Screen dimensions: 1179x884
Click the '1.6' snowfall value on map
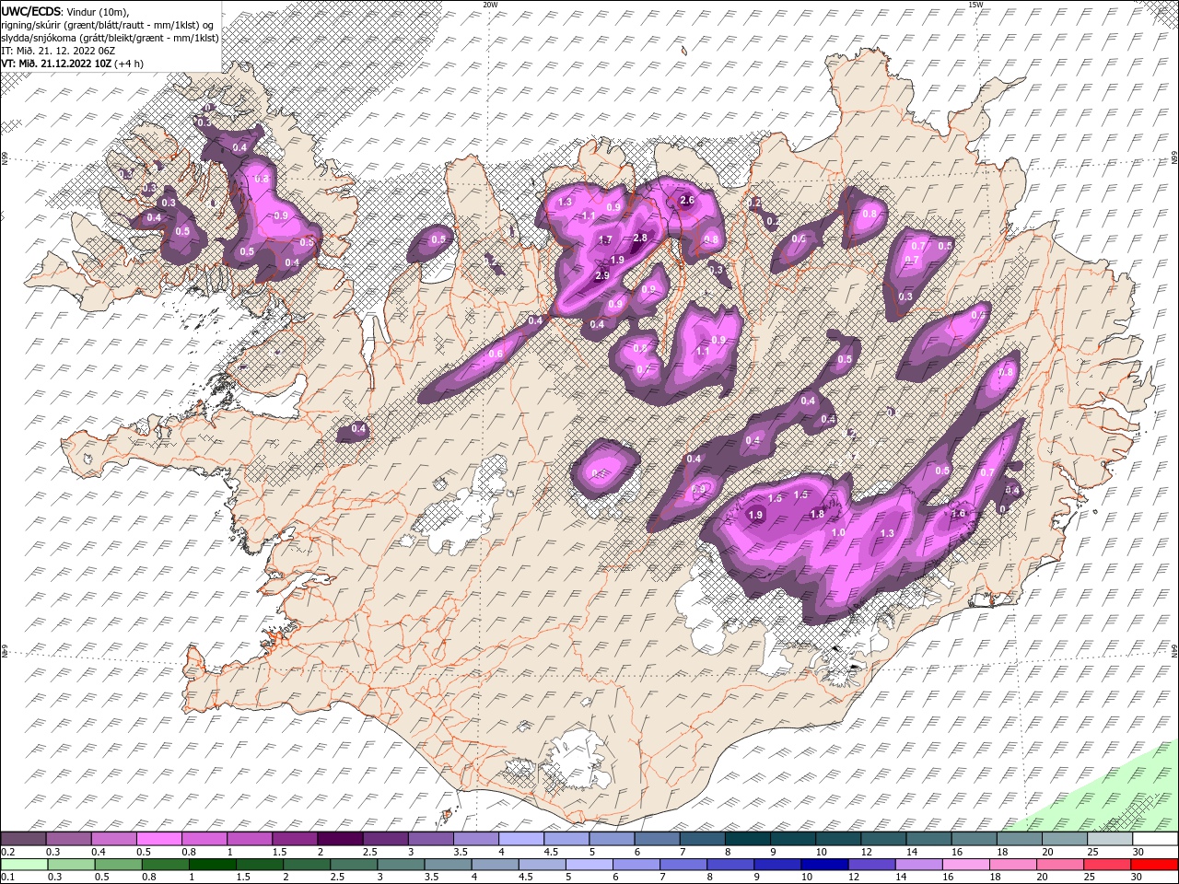coord(958,513)
